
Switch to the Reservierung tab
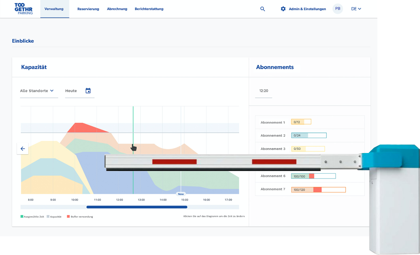point(88,9)
